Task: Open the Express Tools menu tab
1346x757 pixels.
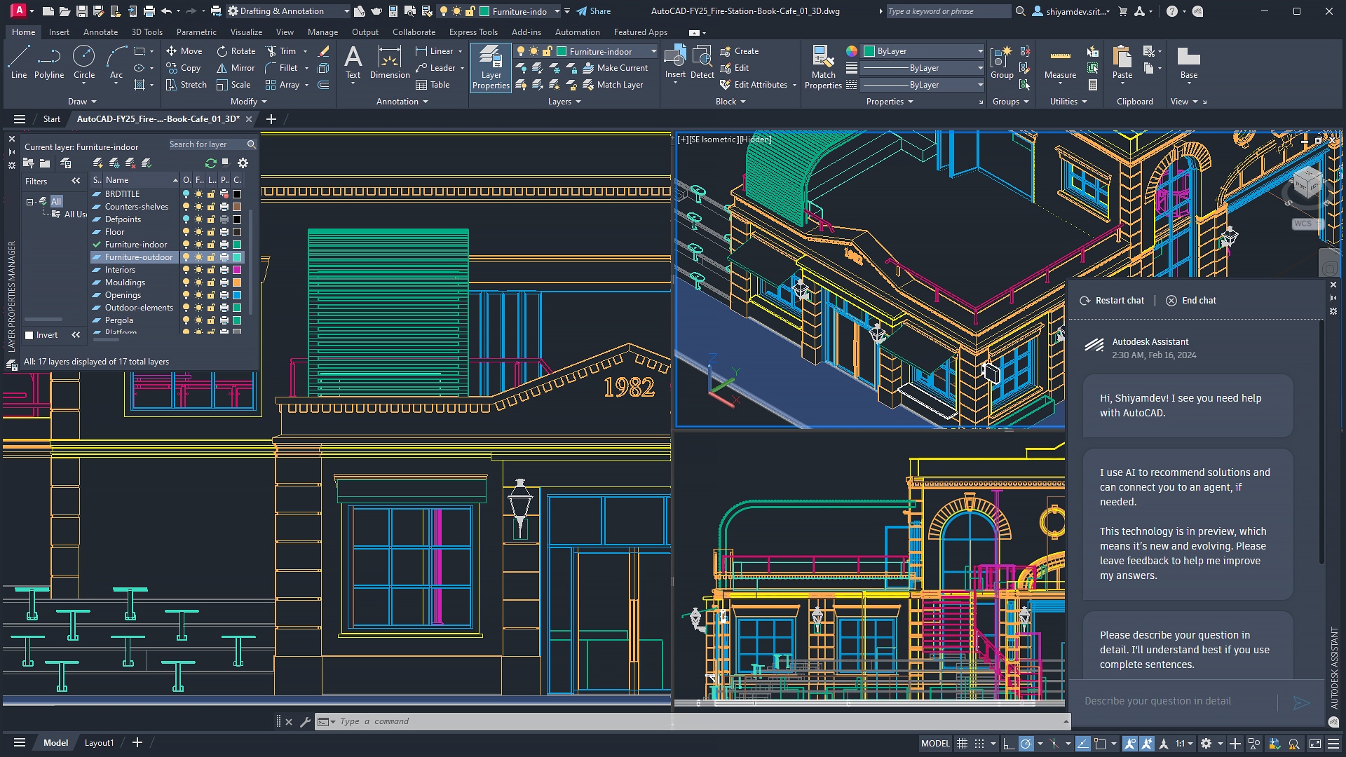Action: click(473, 32)
